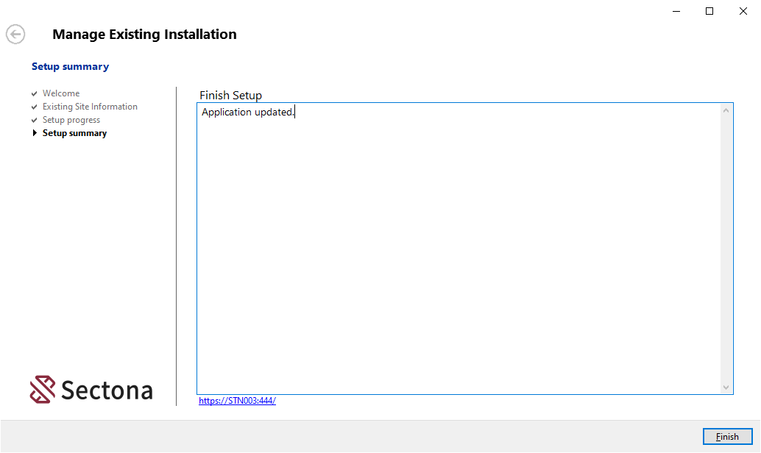The height and width of the screenshot is (453, 761).
Task: Click the checkmark beside Setup progress
Action: click(x=34, y=121)
